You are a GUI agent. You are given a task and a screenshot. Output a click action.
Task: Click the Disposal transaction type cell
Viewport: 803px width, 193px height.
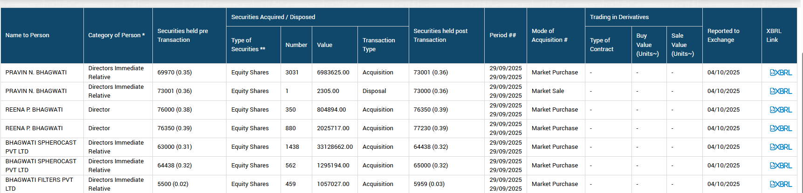pyautogui.click(x=374, y=91)
